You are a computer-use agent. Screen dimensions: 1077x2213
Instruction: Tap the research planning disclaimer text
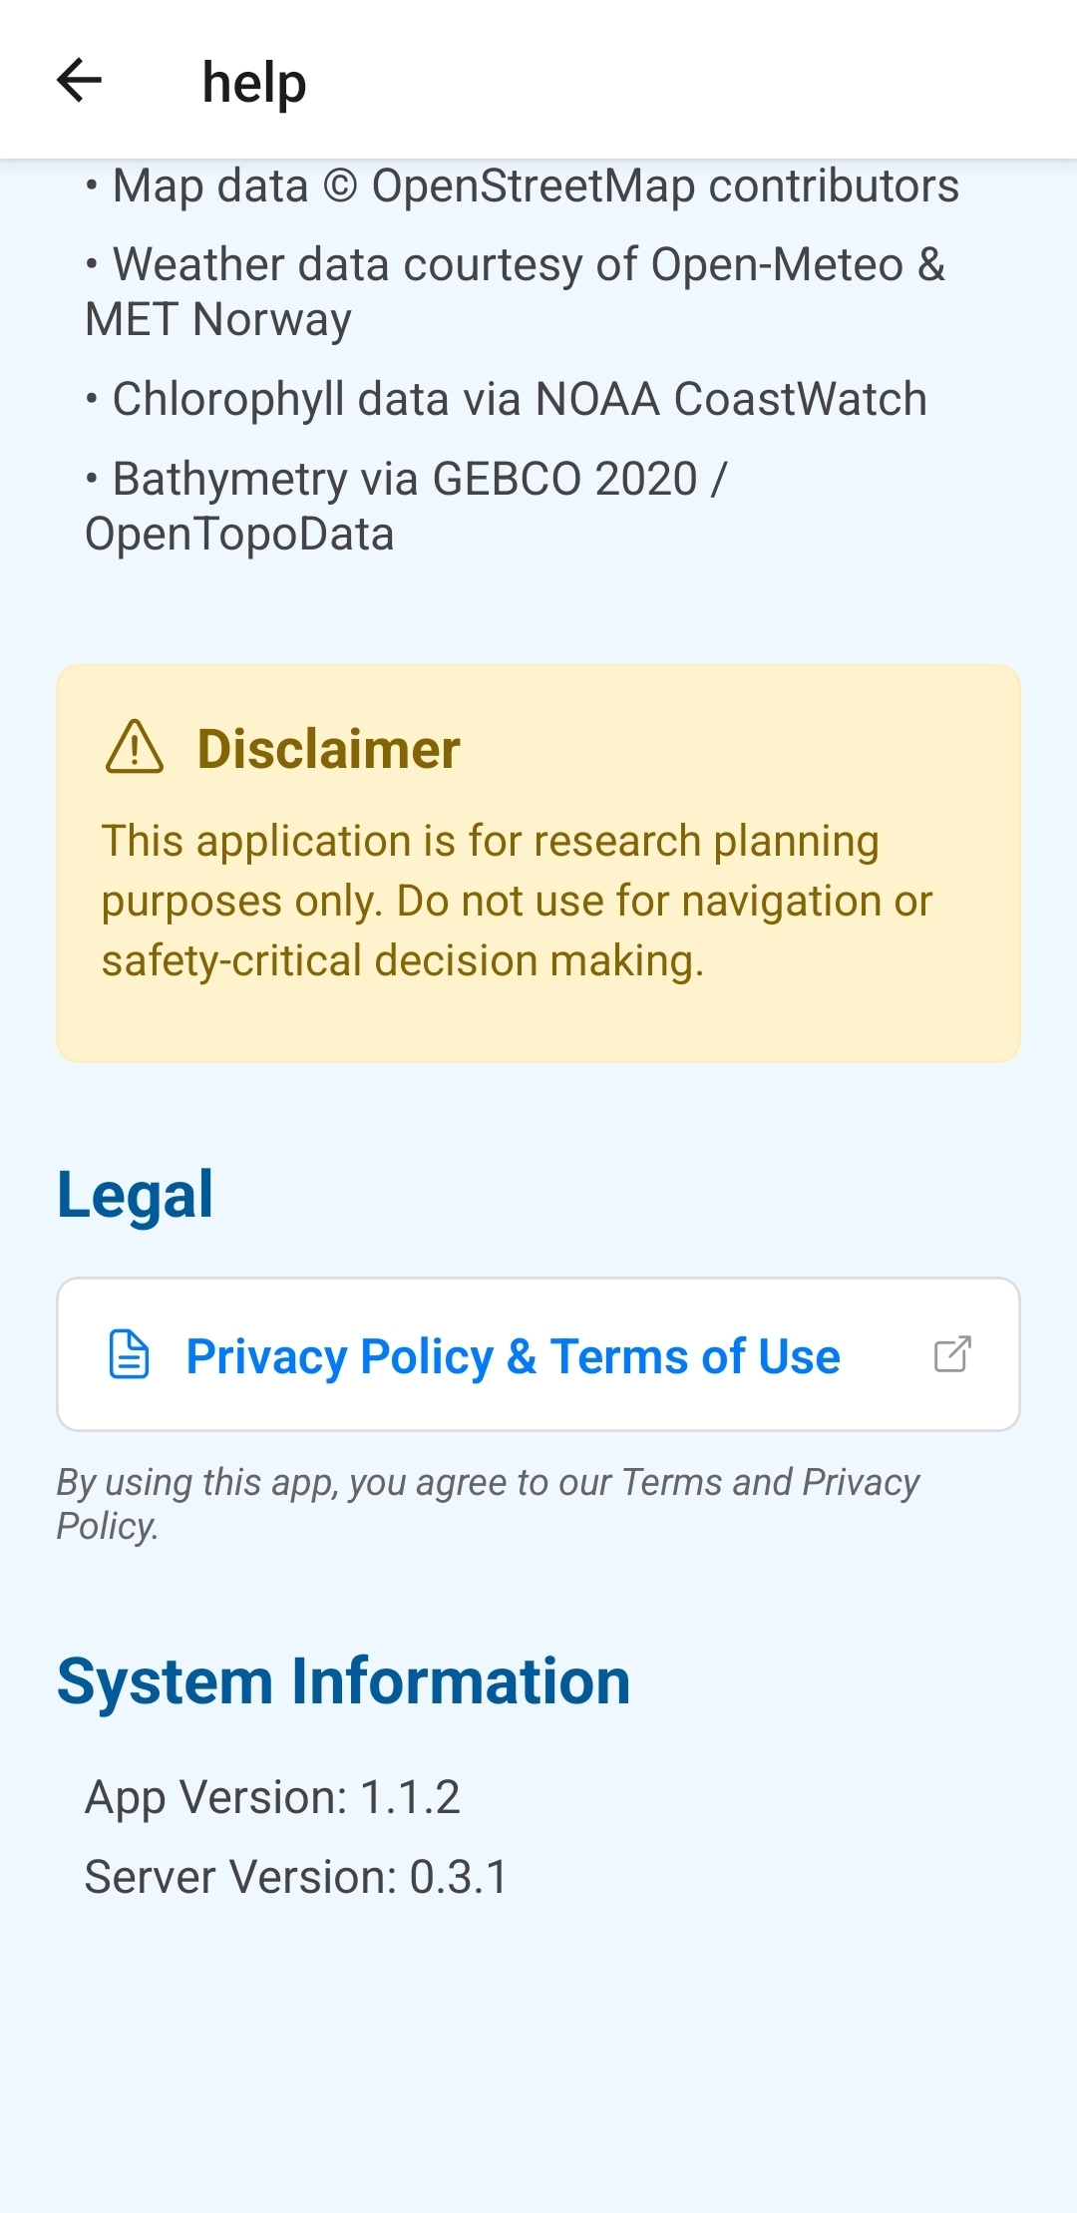pyautogui.click(x=517, y=901)
